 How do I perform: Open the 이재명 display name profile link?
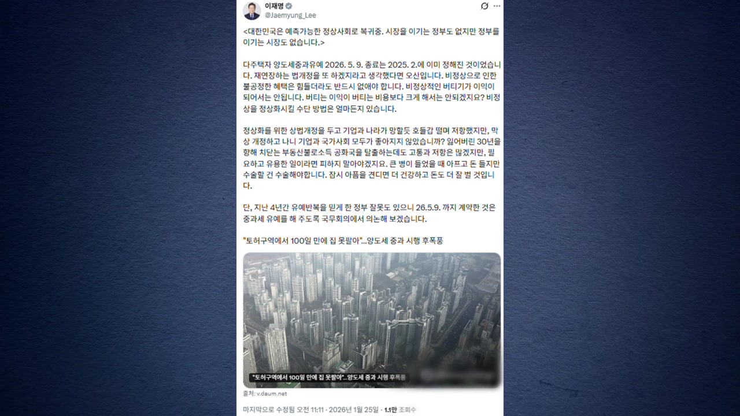[275, 6]
